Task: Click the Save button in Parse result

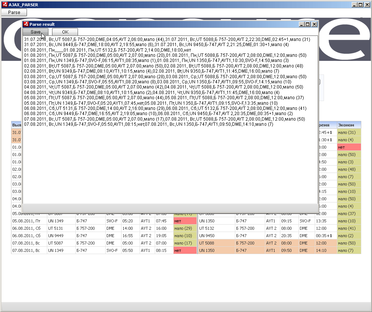Action: coord(35,32)
